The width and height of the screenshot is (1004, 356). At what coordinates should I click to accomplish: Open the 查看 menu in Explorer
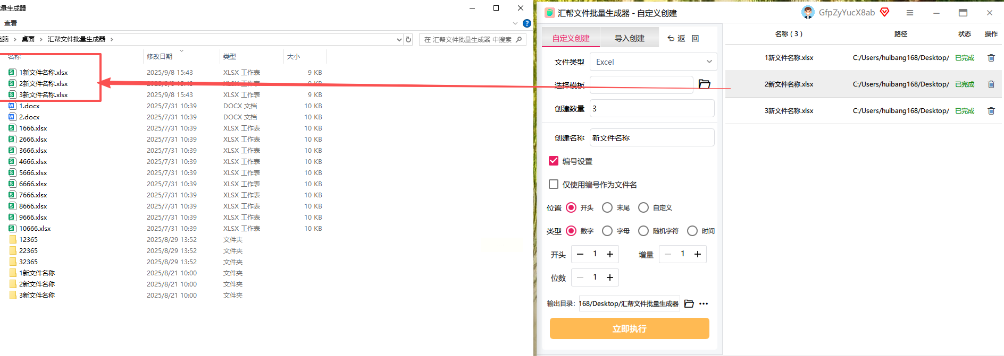(x=11, y=23)
